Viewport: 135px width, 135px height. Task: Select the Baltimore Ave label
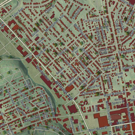42,129
